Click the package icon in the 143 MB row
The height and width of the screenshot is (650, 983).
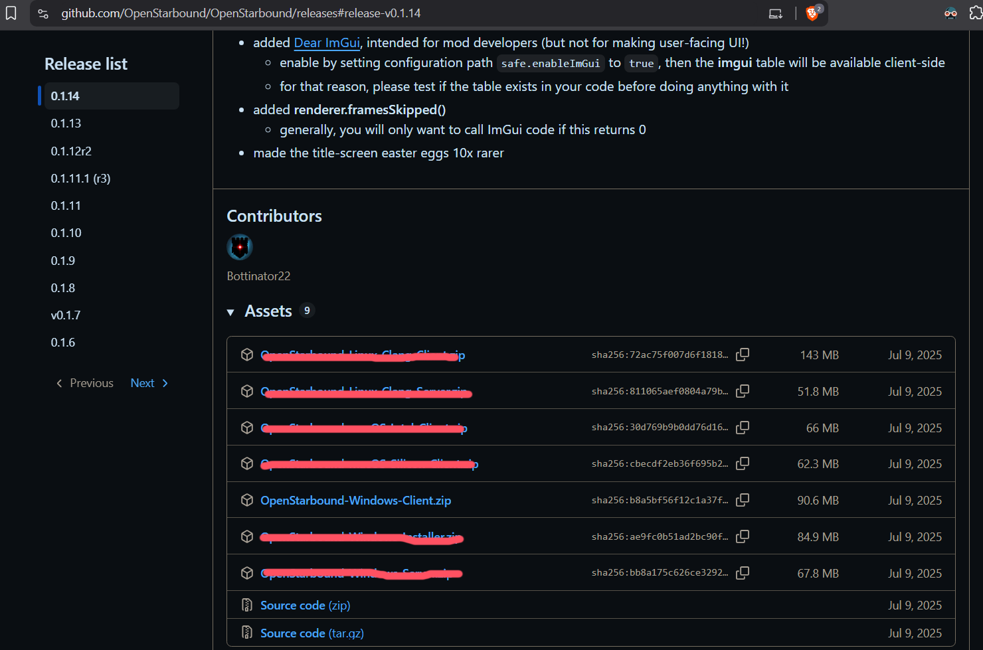[247, 355]
